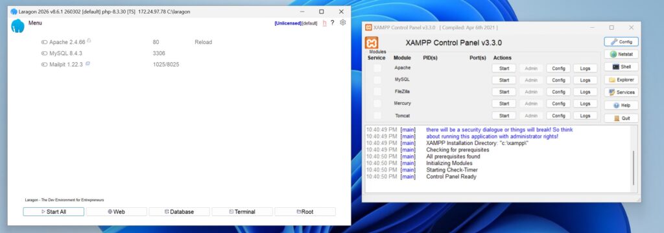
Task: Toggle the Mailpit 1.22.3 service switch
Action: coord(44,65)
